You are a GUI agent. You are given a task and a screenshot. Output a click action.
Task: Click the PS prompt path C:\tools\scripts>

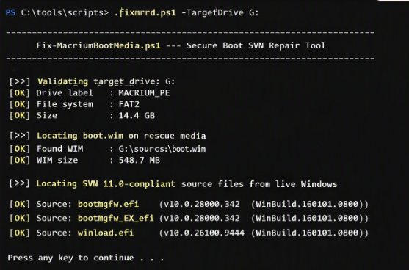point(65,12)
